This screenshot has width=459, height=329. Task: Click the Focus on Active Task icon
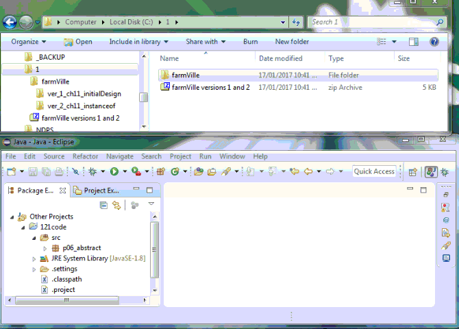135,206
